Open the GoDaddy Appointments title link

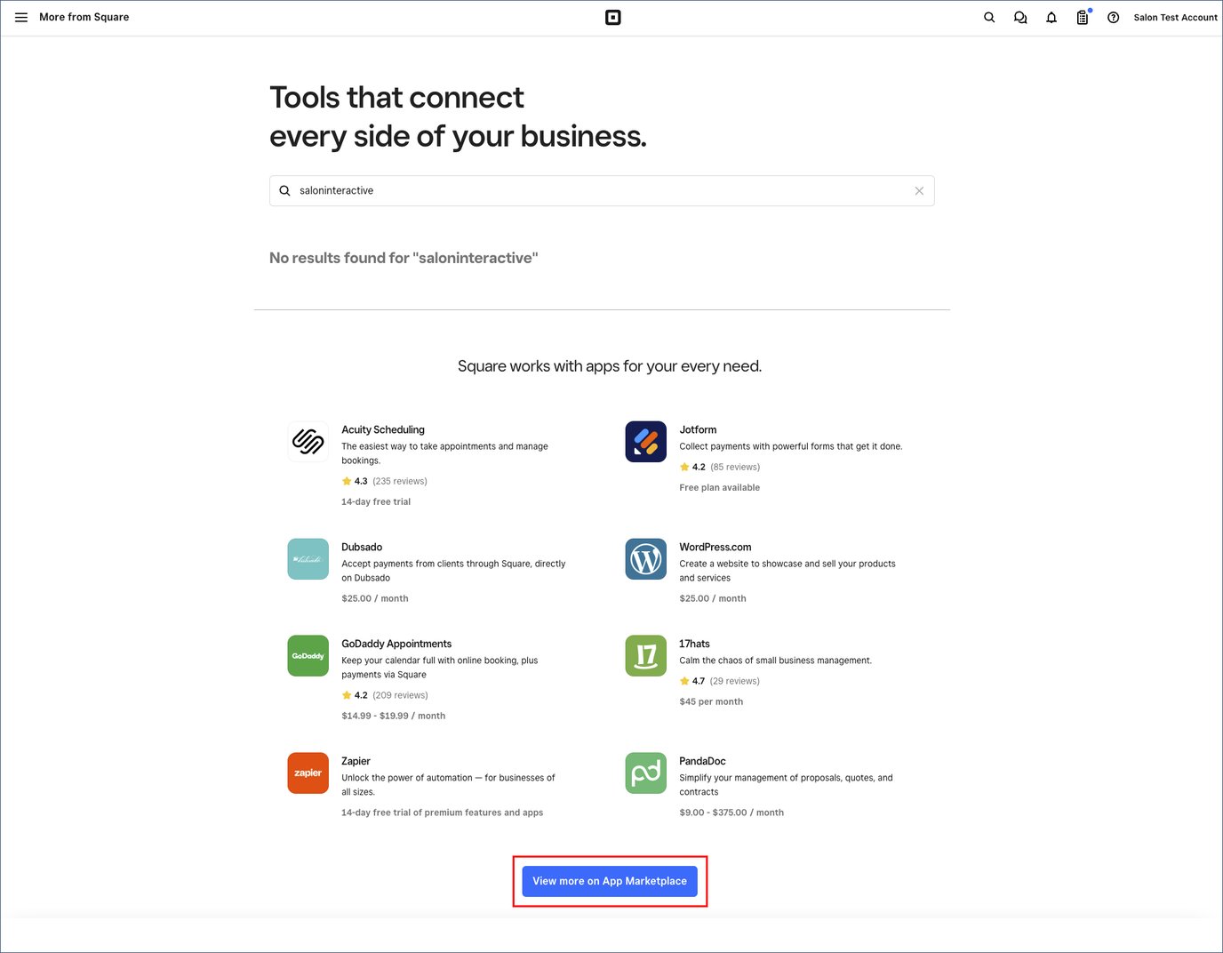click(396, 644)
